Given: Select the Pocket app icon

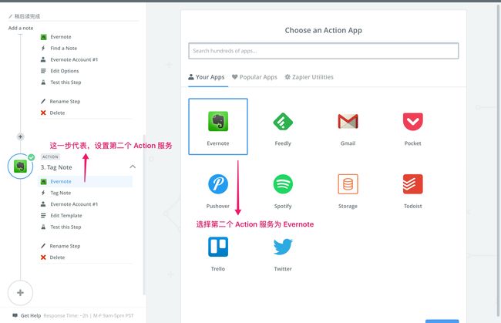Looking at the screenshot, I should point(412,121).
